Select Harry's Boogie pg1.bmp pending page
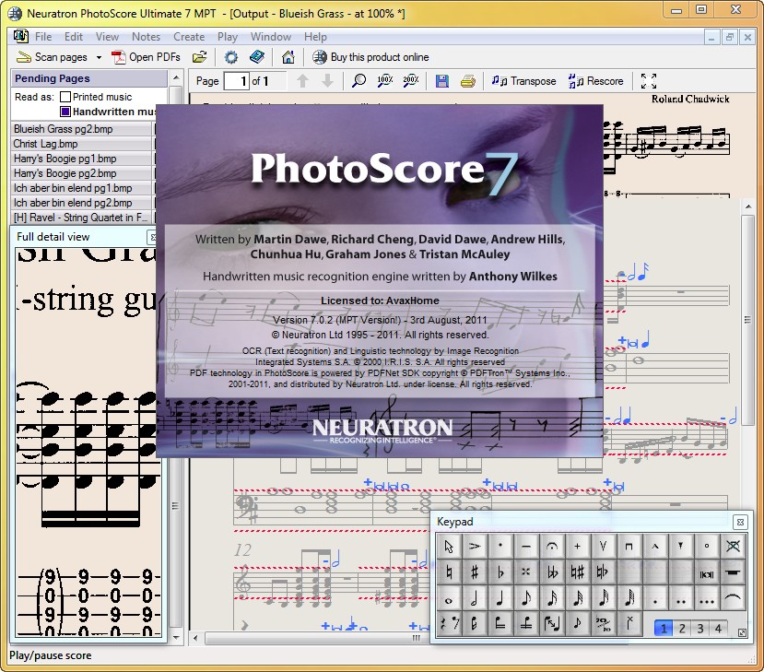Screen dimensions: 764x672 pyautogui.click(x=81, y=159)
